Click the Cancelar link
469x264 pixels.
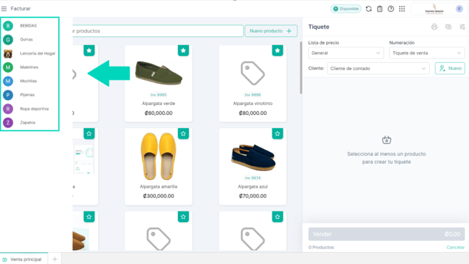pos(455,247)
